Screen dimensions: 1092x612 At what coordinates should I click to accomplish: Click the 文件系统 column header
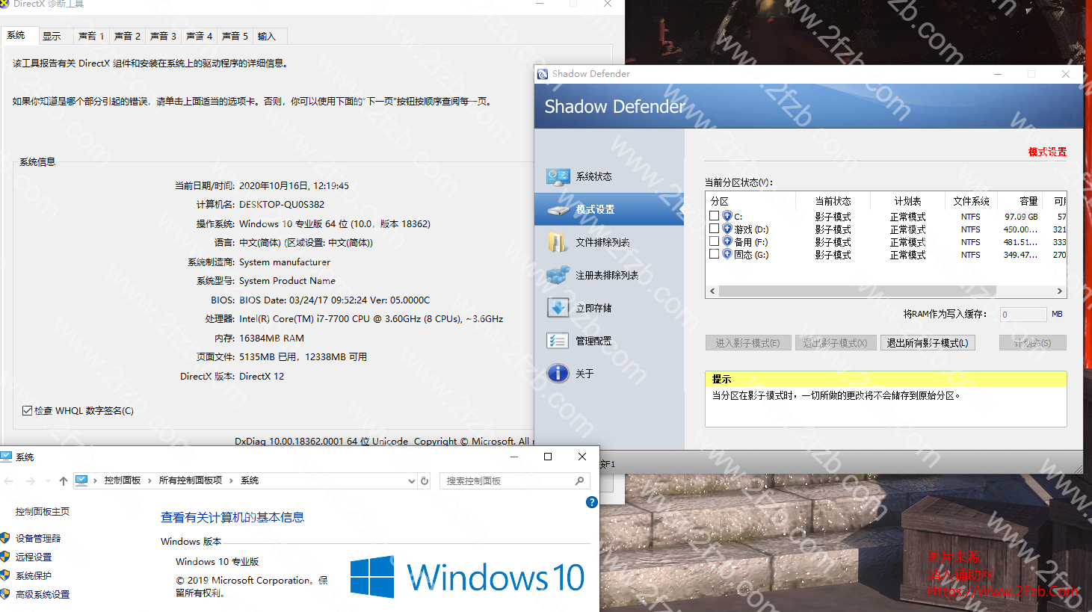coord(971,201)
